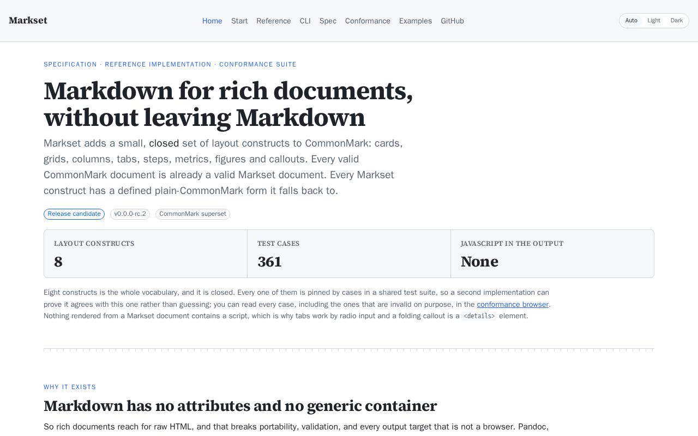The image size is (698, 436).
Task: Click the Layout Constructs metric label
Action: 94,244
